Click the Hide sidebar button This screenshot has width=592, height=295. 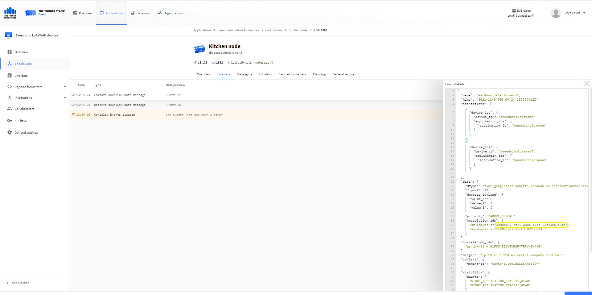(x=18, y=283)
